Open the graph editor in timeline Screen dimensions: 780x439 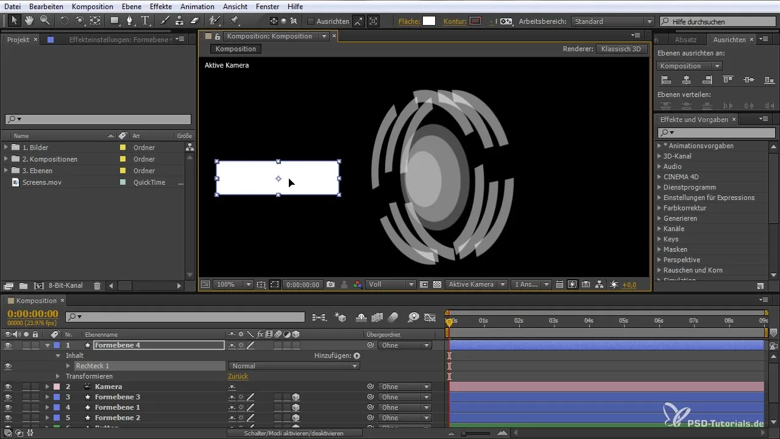pyautogui.click(x=430, y=317)
